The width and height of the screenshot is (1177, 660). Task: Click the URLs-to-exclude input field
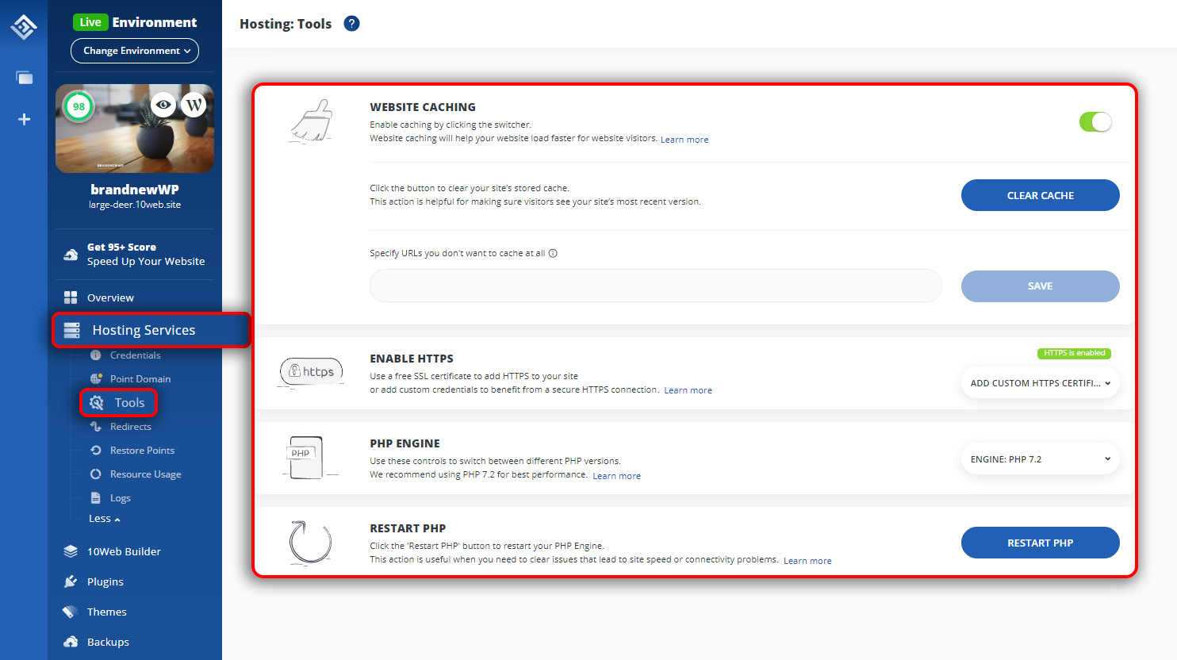(655, 286)
